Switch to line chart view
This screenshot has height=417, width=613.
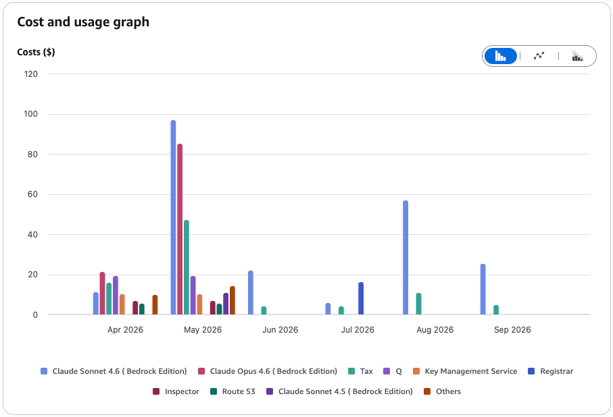539,56
